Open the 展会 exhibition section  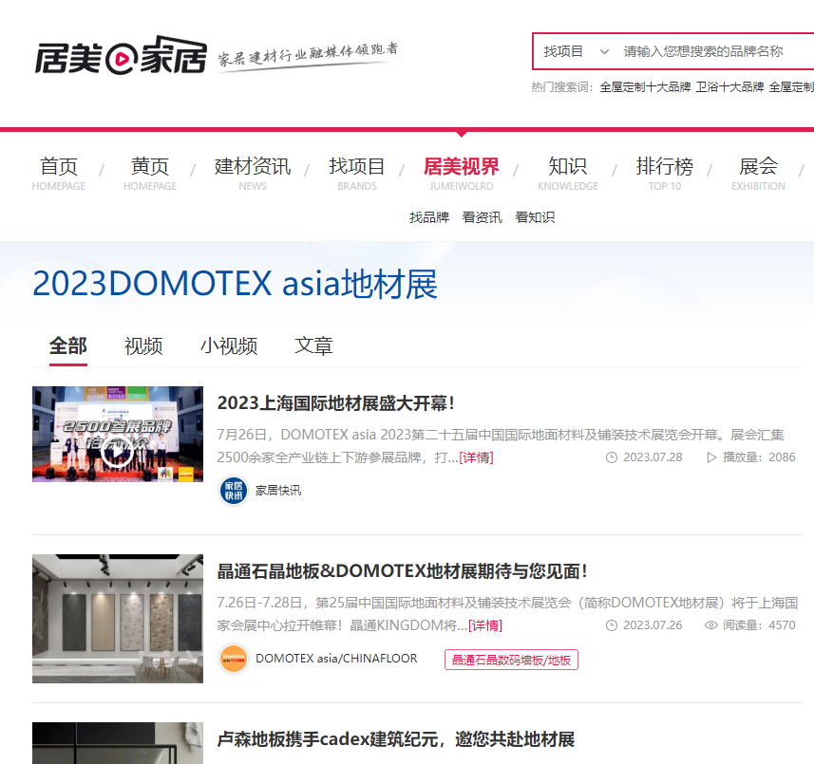[x=758, y=174]
